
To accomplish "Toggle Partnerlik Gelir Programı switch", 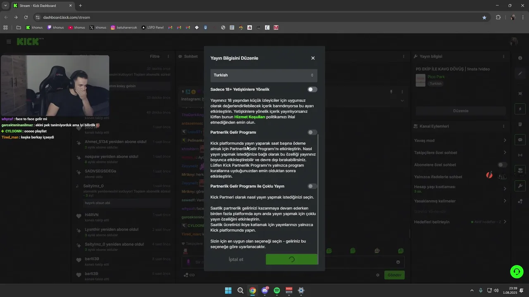I will 312,132.
